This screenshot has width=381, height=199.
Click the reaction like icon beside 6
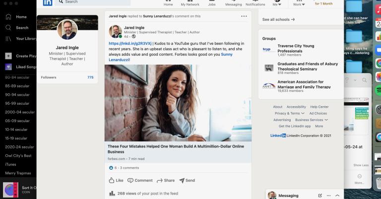111,168
